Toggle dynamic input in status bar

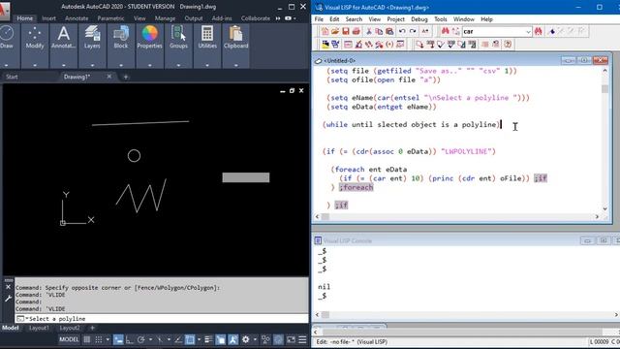click(x=118, y=339)
